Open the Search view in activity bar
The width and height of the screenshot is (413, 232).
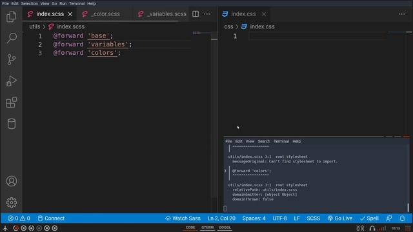click(x=12, y=38)
